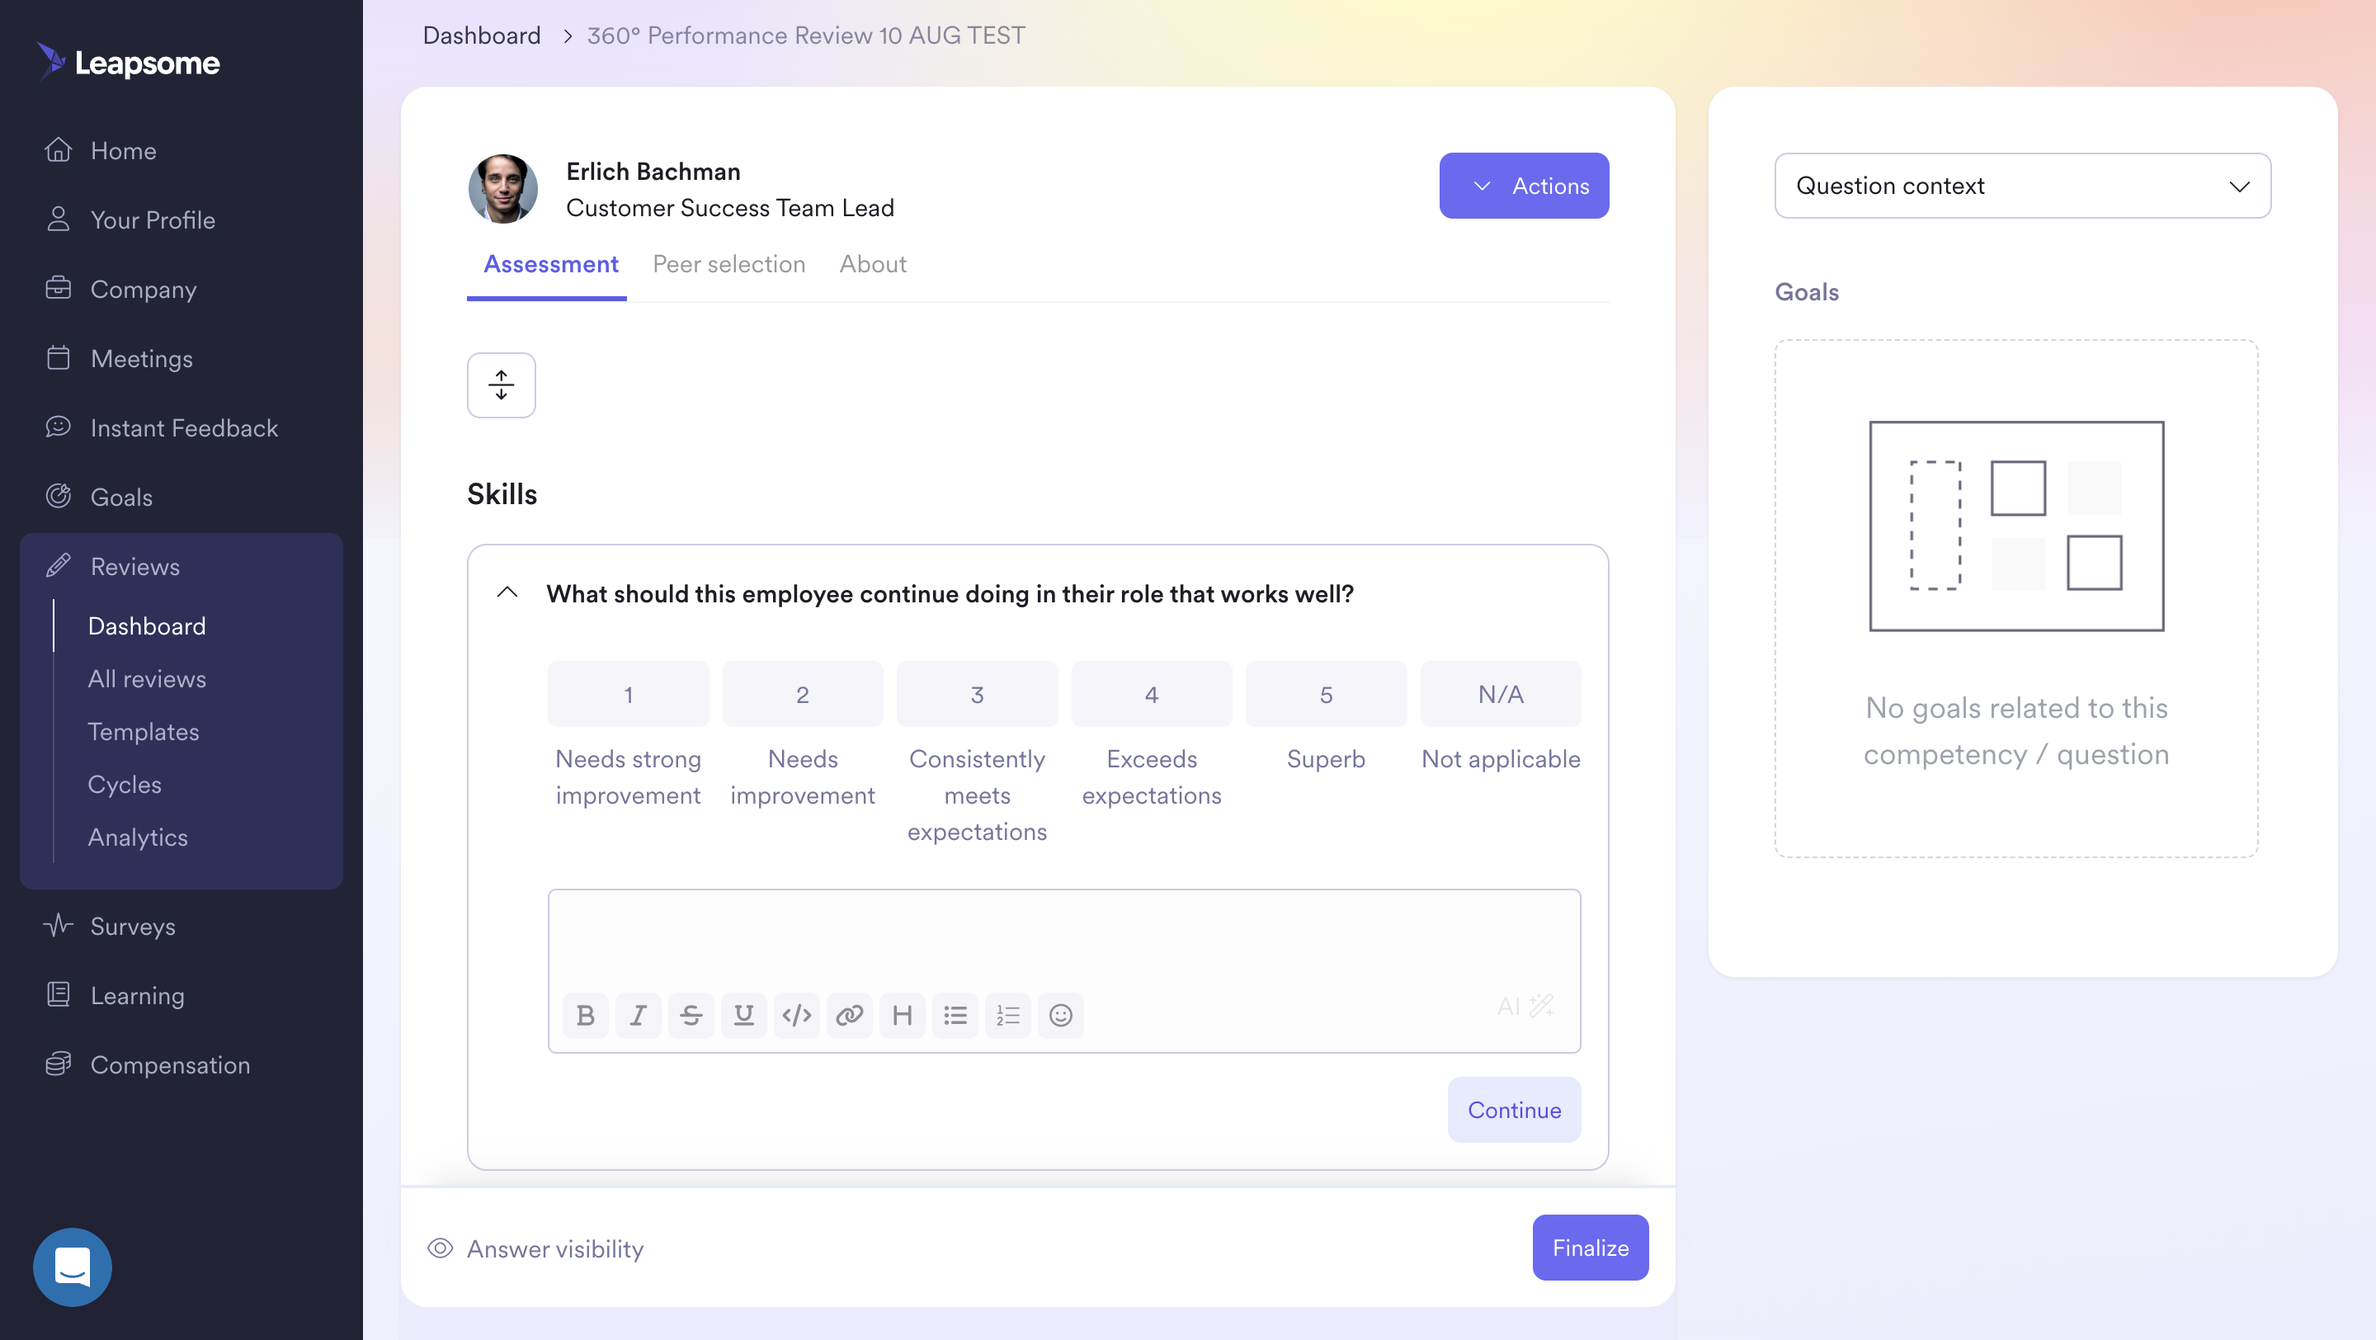This screenshot has width=2376, height=1340.
Task: Click the 360° Performance Review breadcrumb
Action: [806, 35]
